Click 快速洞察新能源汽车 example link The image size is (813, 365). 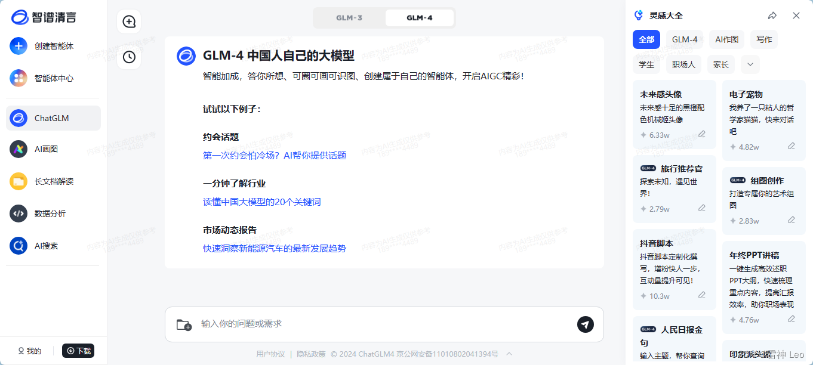[275, 248]
